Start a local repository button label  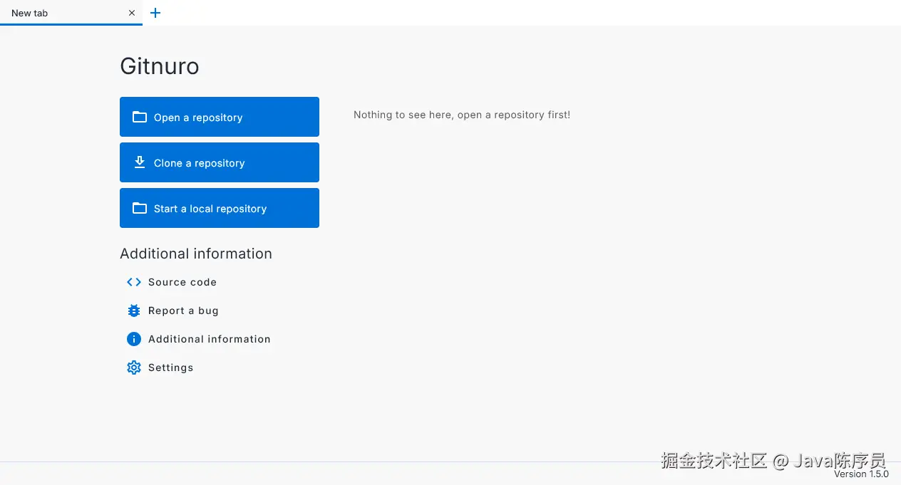click(x=210, y=209)
